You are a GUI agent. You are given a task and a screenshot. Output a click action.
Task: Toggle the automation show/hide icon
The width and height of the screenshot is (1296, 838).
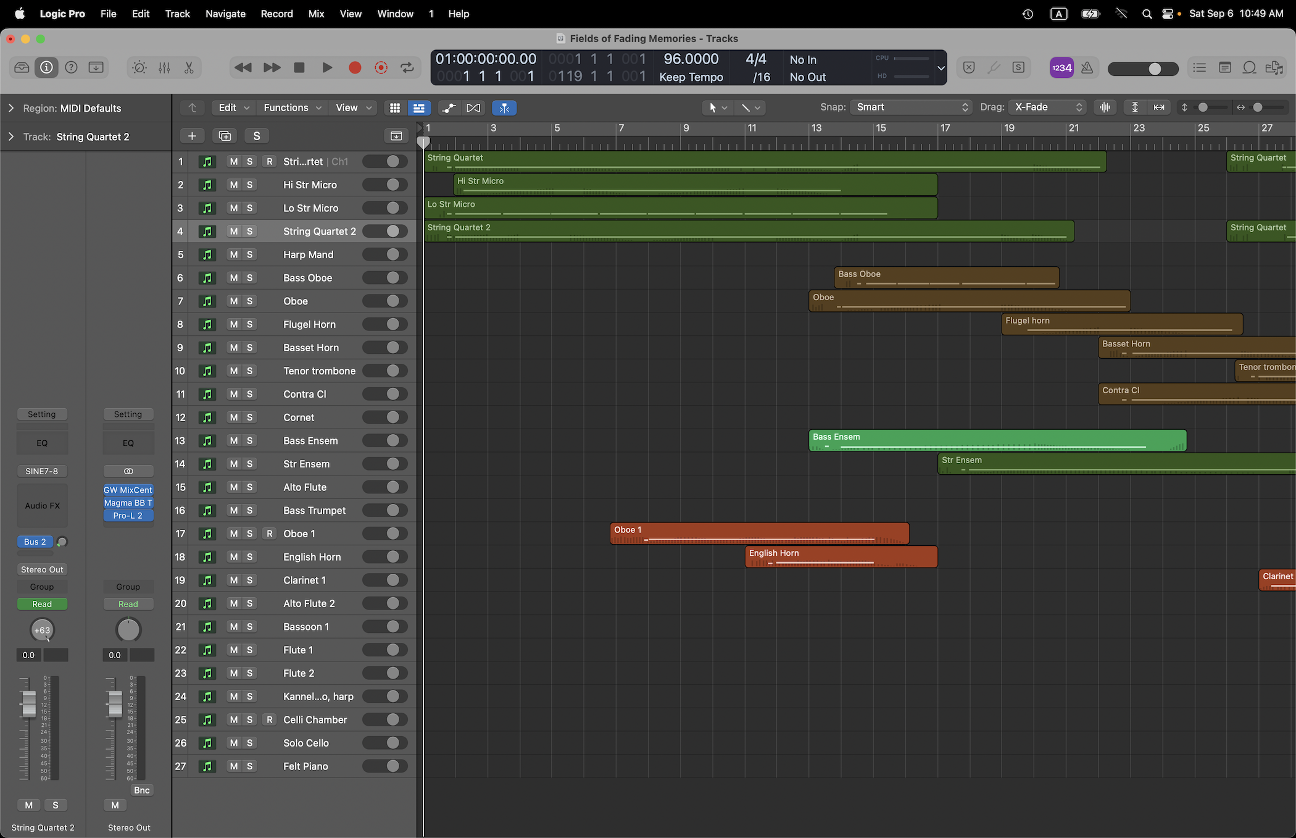tap(449, 108)
